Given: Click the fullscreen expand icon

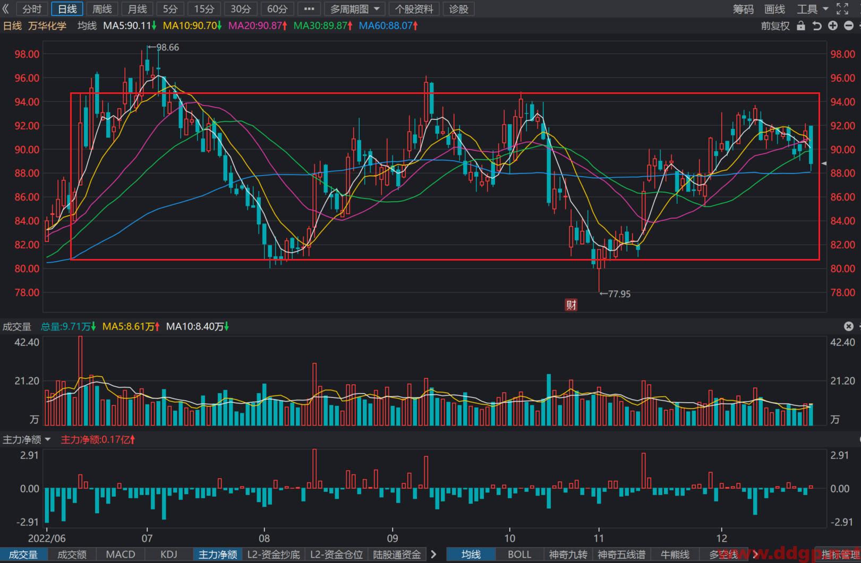Looking at the screenshot, I should [842, 8].
